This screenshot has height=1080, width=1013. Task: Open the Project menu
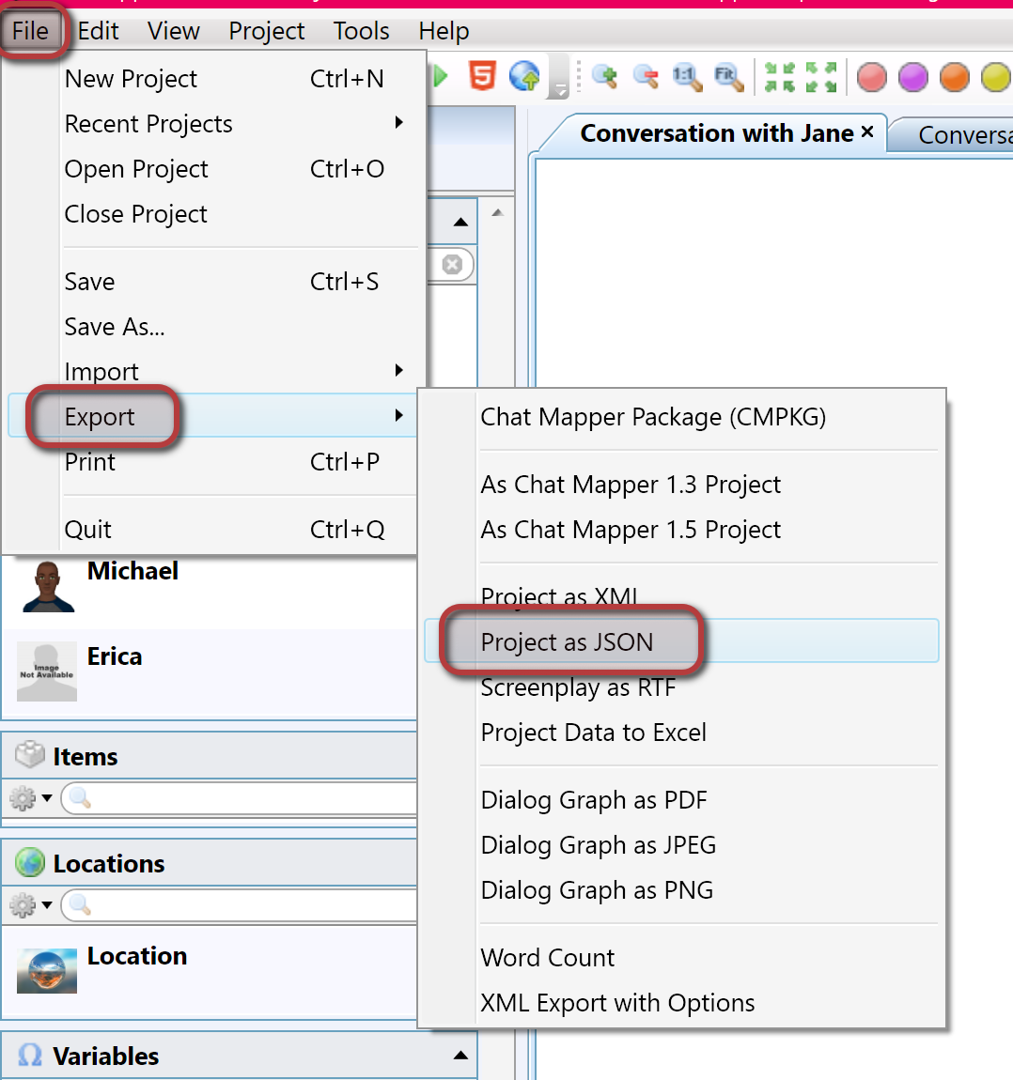point(267,30)
